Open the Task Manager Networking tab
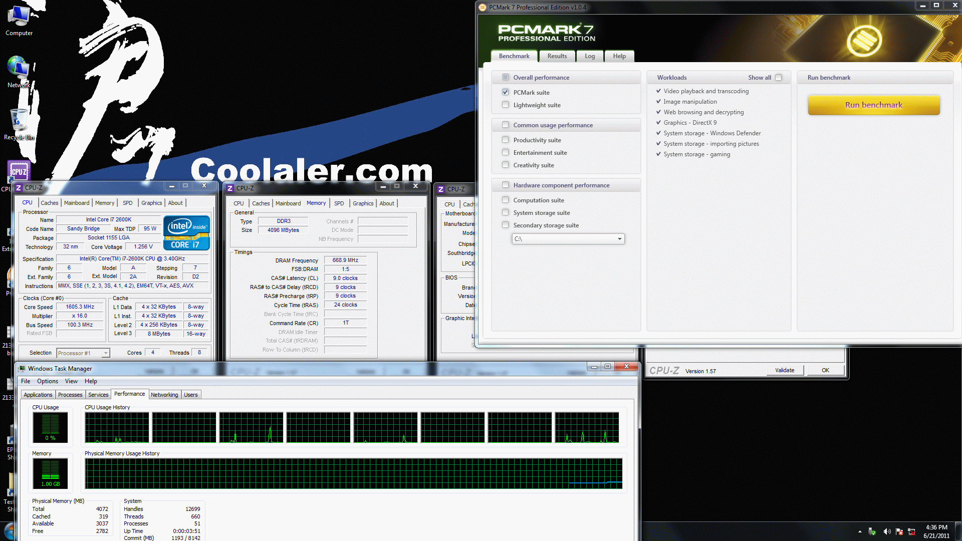 164,395
